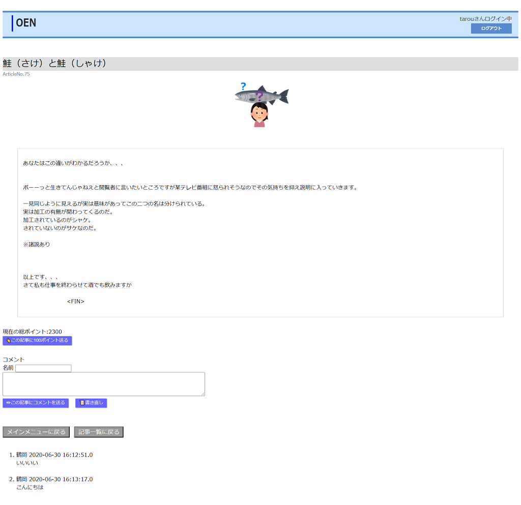The height and width of the screenshot is (505, 521).
Task: Click the ログアウト logout button
Action: 491,28
